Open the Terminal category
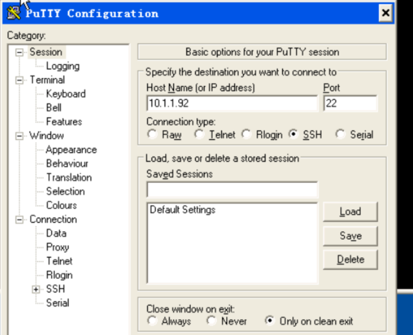 click(47, 80)
